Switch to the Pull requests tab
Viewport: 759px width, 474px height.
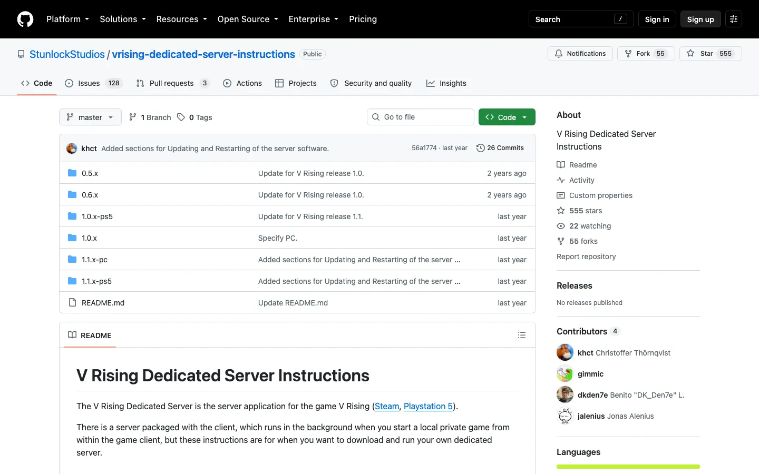tap(172, 83)
